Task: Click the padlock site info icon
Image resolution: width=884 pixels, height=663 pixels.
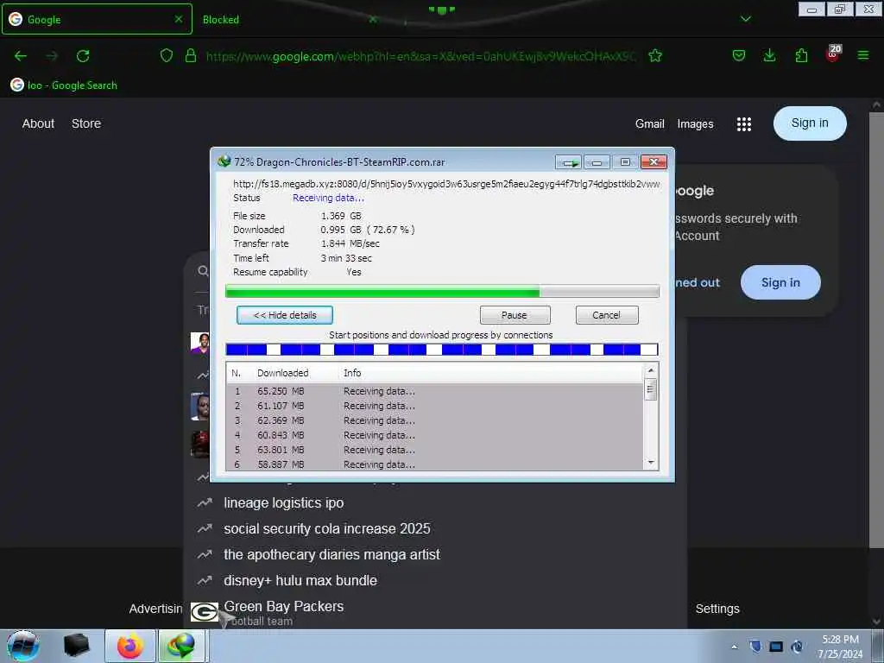Action: [191, 55]
